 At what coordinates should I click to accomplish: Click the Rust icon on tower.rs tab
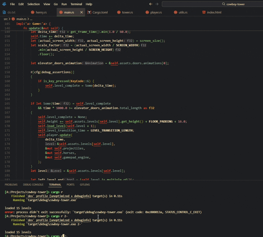(118, 12)
